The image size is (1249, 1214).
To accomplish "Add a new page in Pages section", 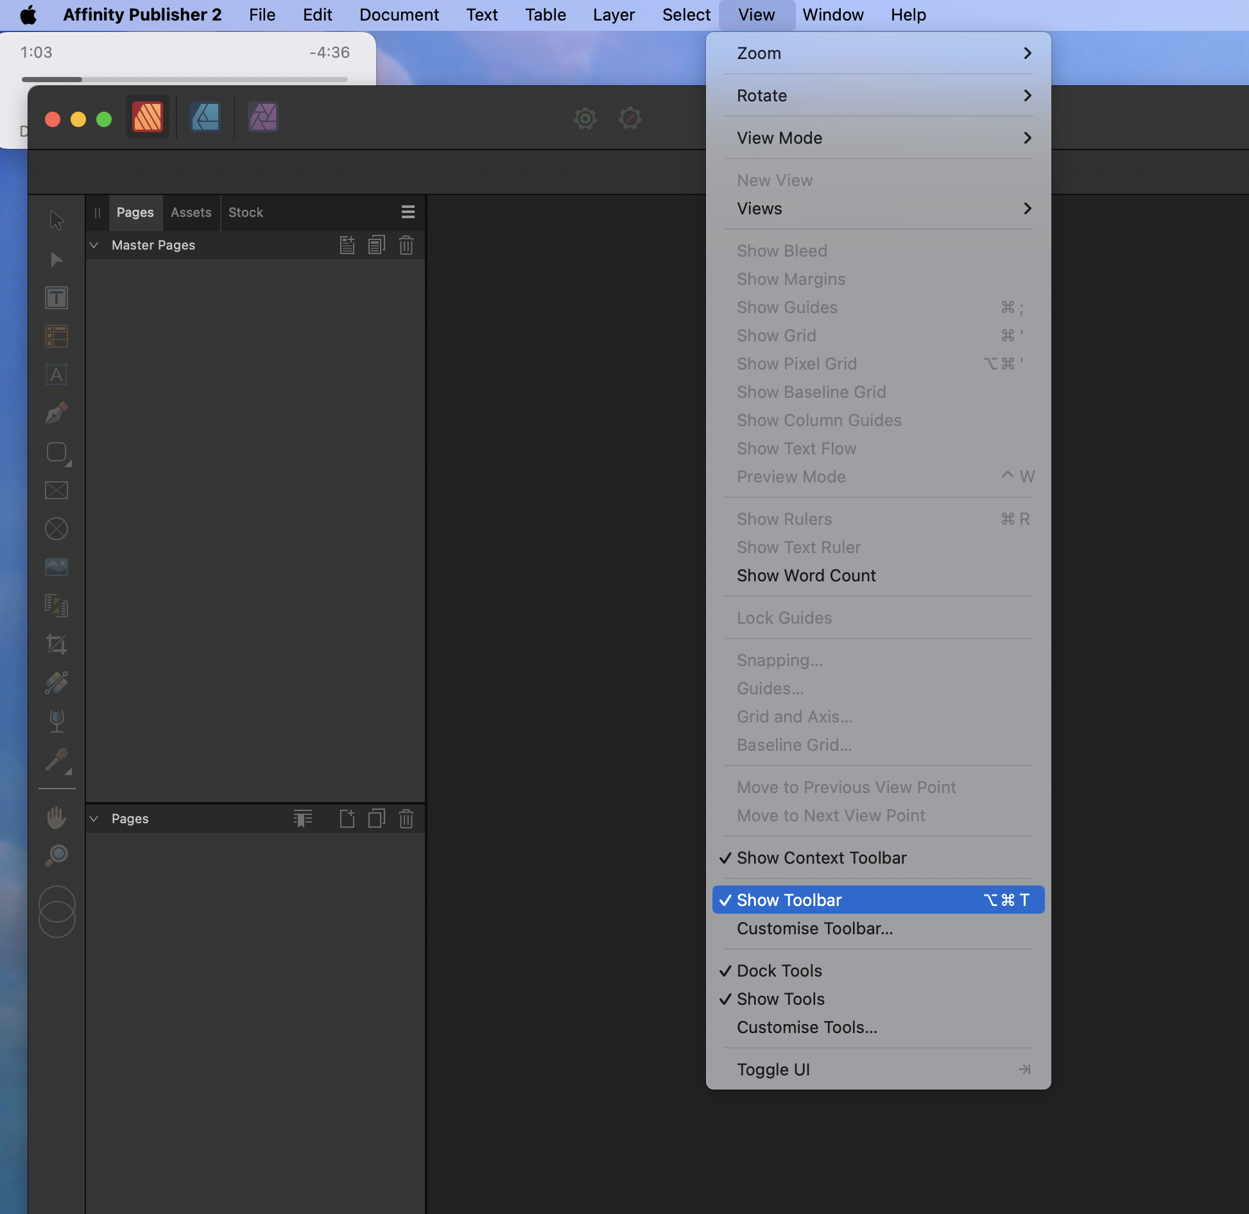I will click(347, 819).
